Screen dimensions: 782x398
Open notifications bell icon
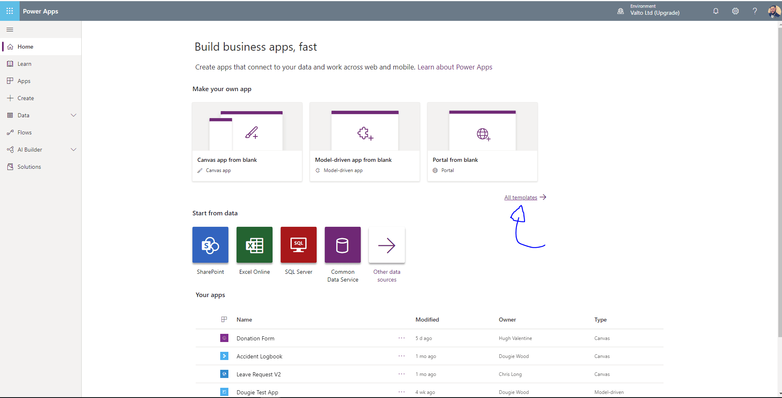coord(716,11)
